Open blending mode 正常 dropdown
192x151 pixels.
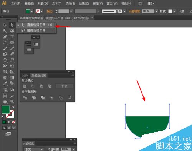pos(34,149)
